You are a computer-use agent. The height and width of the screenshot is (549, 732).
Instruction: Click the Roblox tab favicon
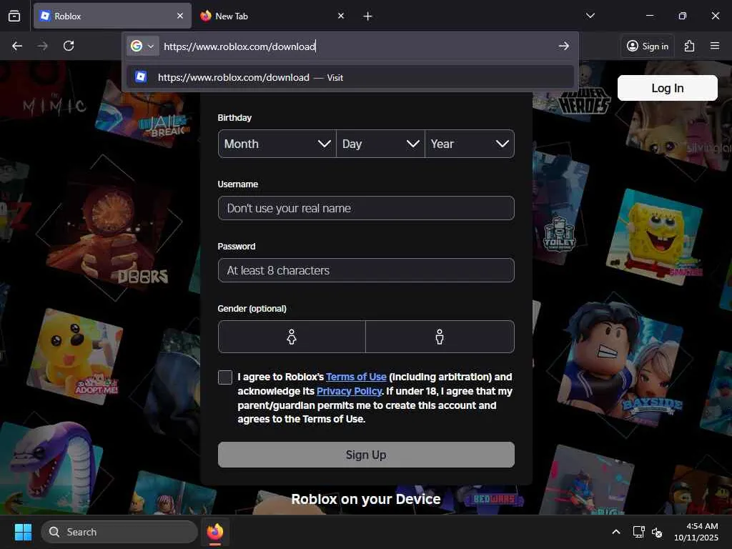(x=45, y=16)
